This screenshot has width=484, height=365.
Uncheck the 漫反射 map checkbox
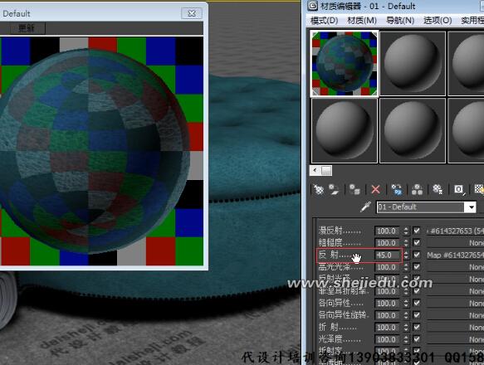[417, 231]
